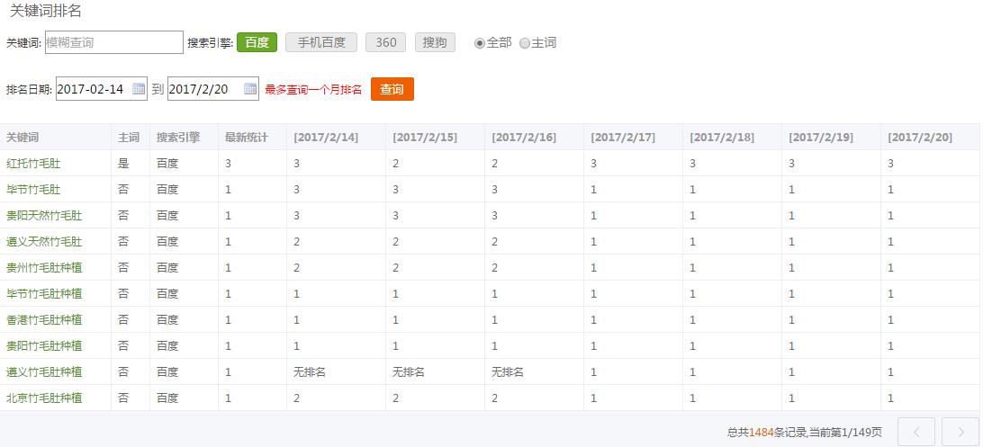Go to next page arrow
This screenshot has width=983, height=447.
(x=960, y=432)
